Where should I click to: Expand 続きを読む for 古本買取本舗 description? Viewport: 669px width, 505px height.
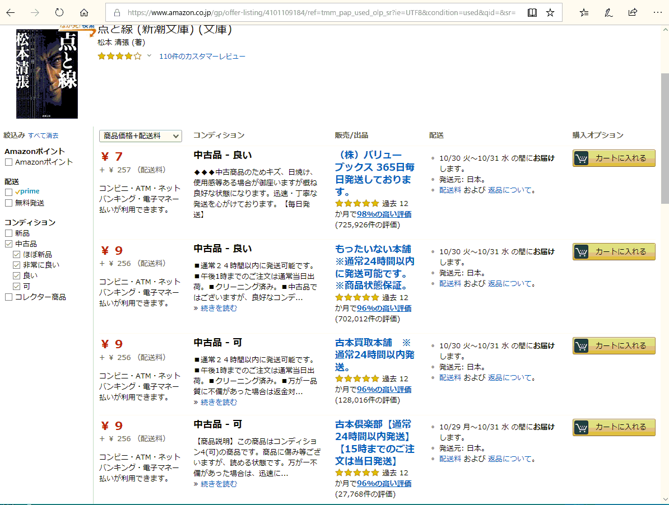[219, 403]
